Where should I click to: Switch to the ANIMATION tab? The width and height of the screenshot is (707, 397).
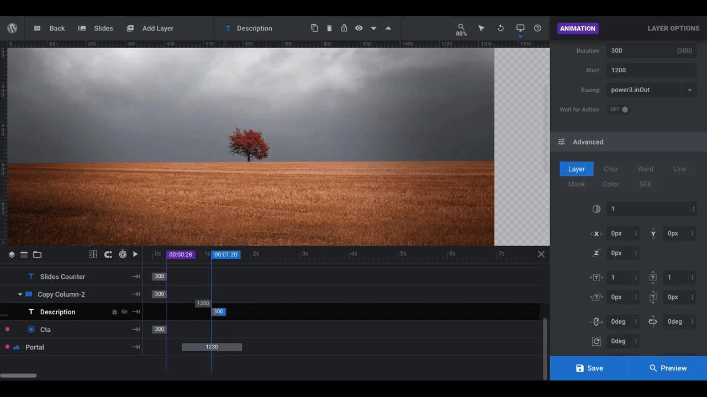578,29
